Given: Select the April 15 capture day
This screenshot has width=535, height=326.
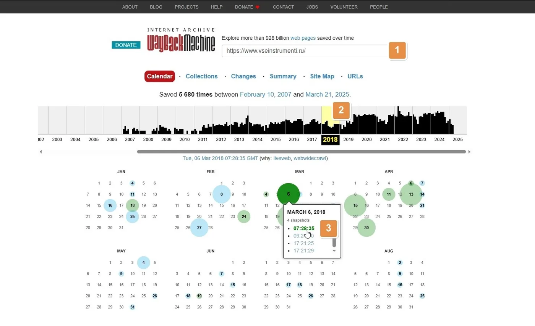Looking at the screenshot, I should (355, 205).
